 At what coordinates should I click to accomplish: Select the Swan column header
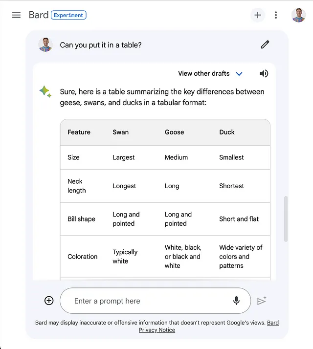120,132
